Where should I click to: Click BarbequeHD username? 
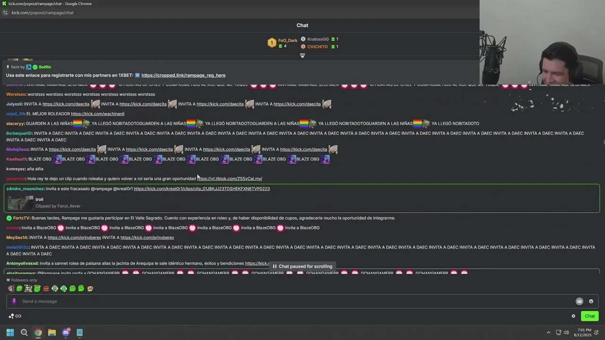coord(19,133)
